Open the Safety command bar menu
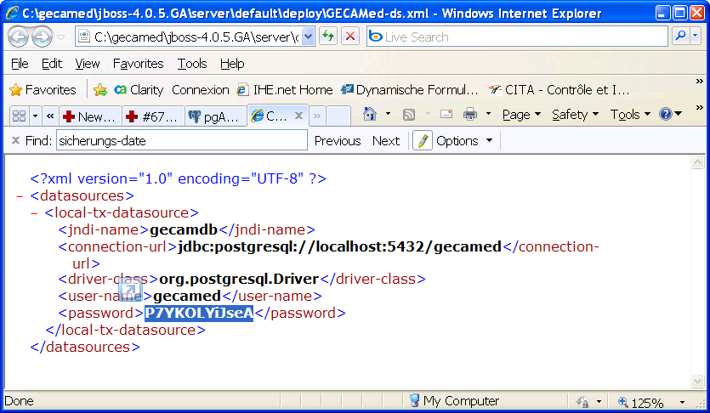Screen dimensions: 710x413 574,115
